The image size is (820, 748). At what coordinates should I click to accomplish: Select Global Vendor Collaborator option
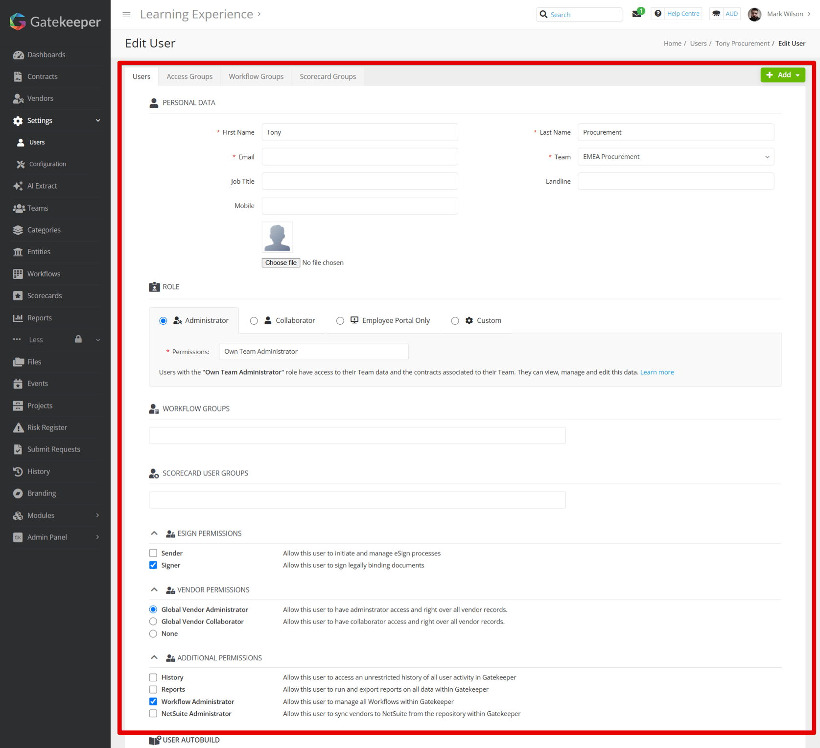click(x=153, y=622)
